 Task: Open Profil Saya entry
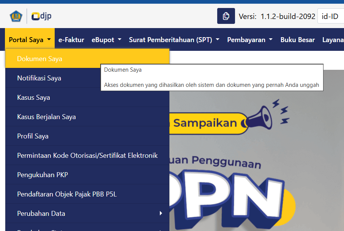point(87,136)
